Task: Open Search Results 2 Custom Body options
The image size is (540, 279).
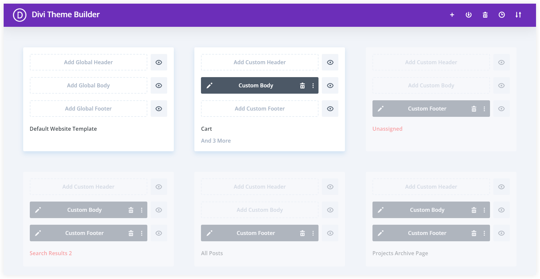Action: (142, 210)
